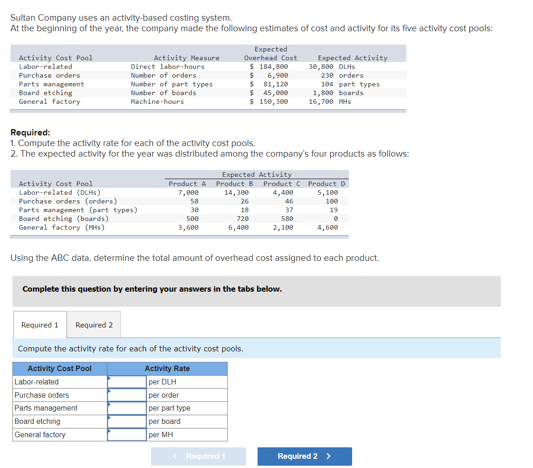533x468 pixels.
Task: Click the left chevron on Required 1 button
Action: [x=175, y=456]
